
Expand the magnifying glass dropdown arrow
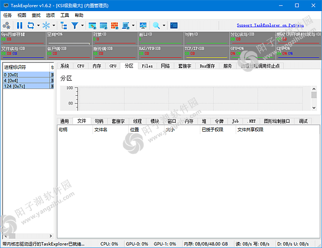(x=164, y=26)
